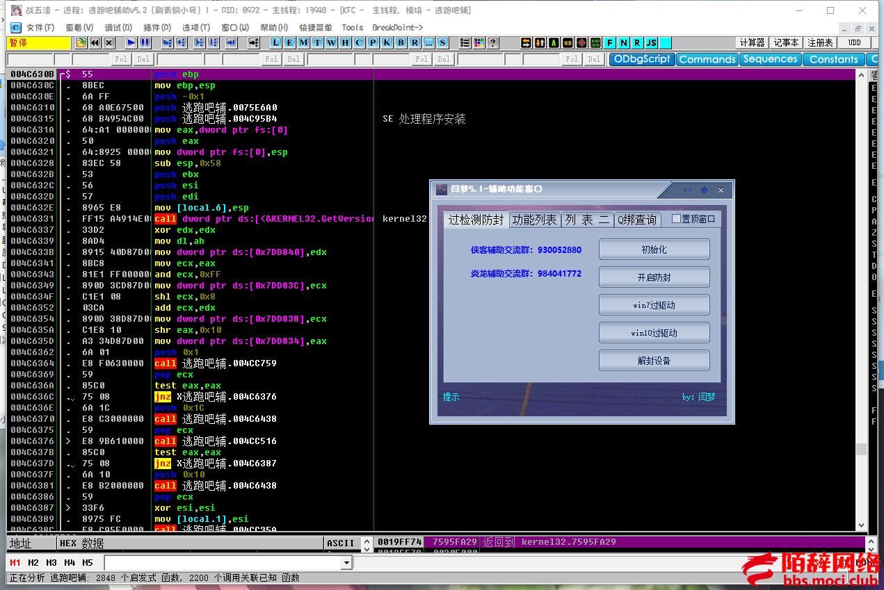
Task: Switch to the Q绑查询 tab
Action: click(637, 220)
